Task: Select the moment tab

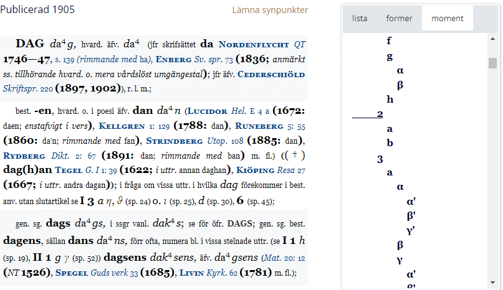Action: point(447,19)
